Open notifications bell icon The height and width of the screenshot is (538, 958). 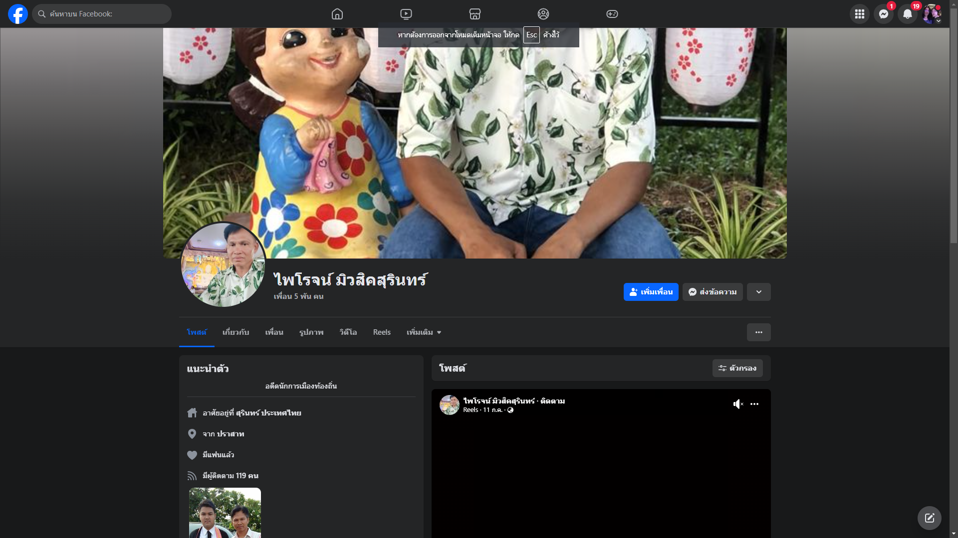coord(908,14)
